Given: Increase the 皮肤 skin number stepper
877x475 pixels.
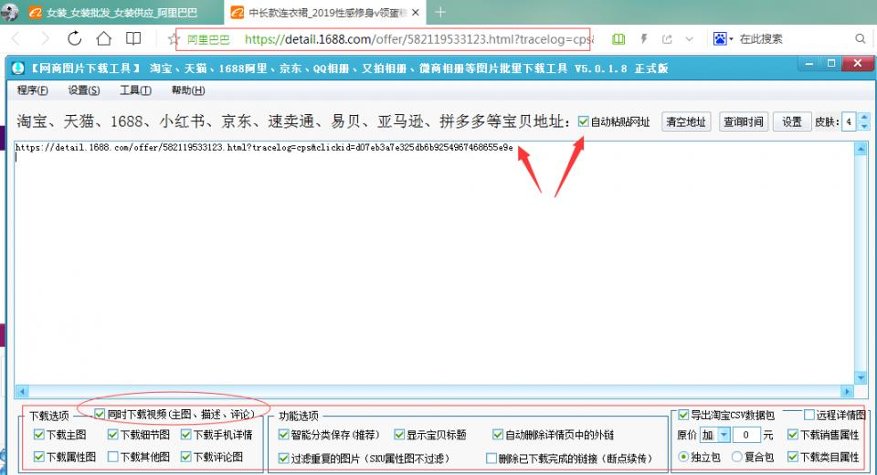Looking at the screenshot, I should [864, 117].
